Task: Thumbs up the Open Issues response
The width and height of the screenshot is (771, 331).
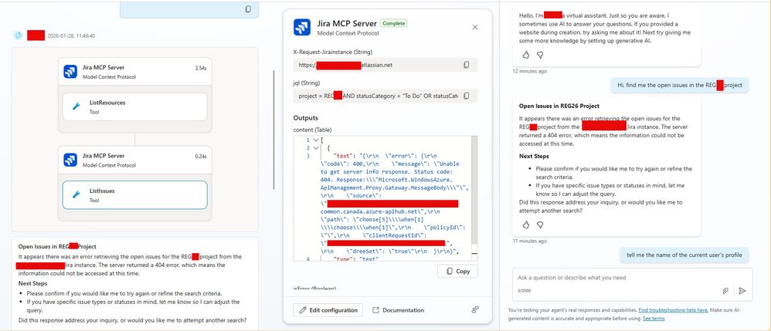Action: (x=525, y=225)
